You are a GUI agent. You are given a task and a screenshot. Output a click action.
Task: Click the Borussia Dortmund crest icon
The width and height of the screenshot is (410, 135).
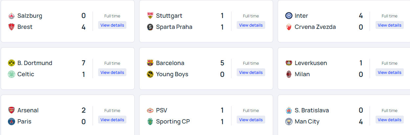pos(11,63)
